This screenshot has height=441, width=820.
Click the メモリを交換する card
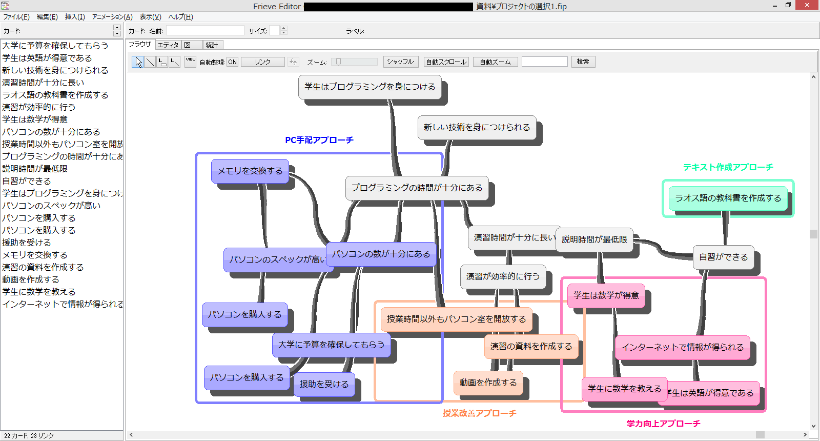250,171
